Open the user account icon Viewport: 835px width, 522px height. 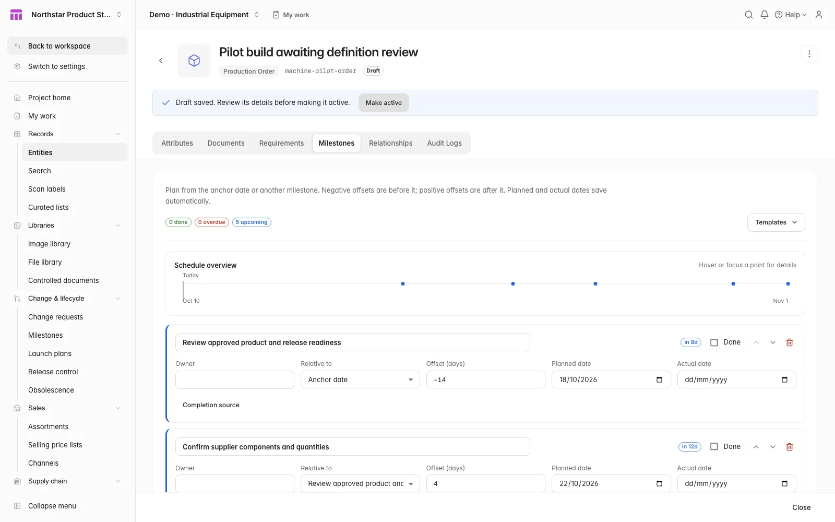819,15
